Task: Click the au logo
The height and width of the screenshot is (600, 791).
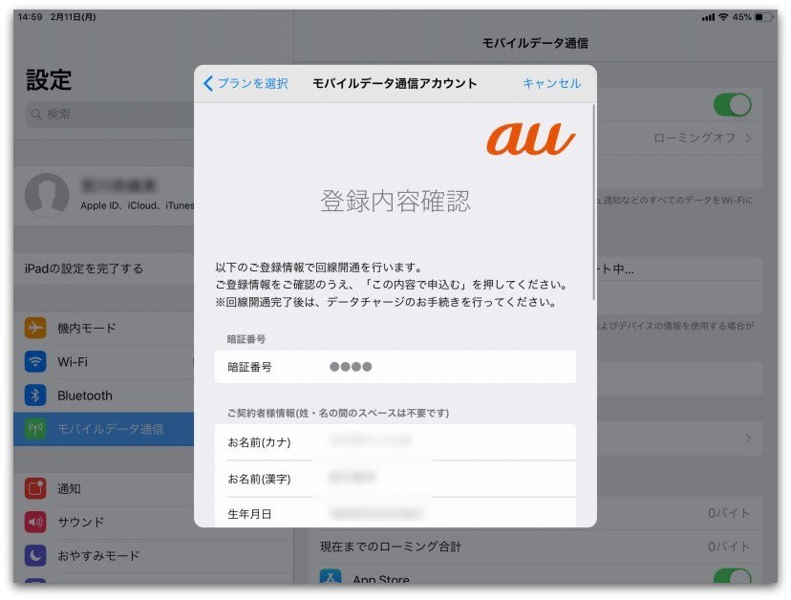Action: coord(530,139)
